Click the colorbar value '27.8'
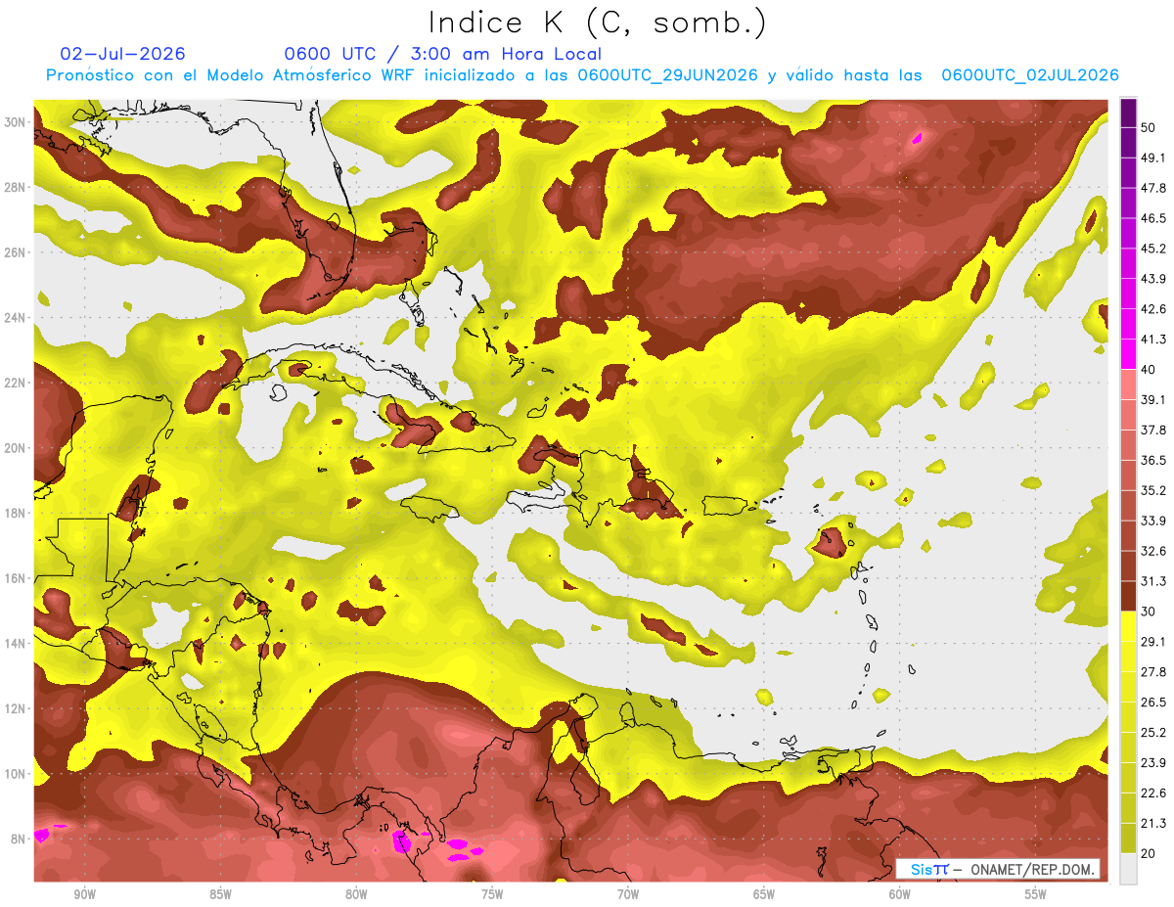1174x907 pixels. point(1152,672)
